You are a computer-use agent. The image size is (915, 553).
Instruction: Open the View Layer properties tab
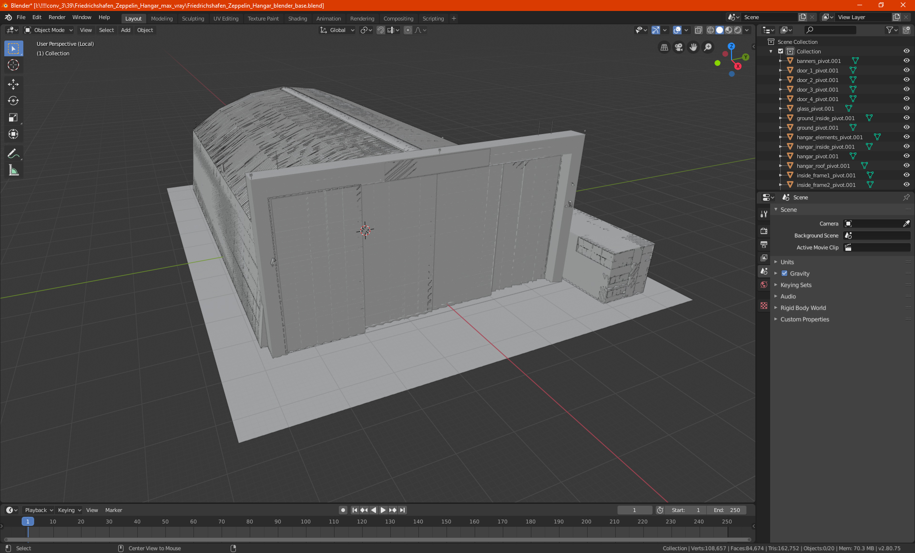point(764,258)
